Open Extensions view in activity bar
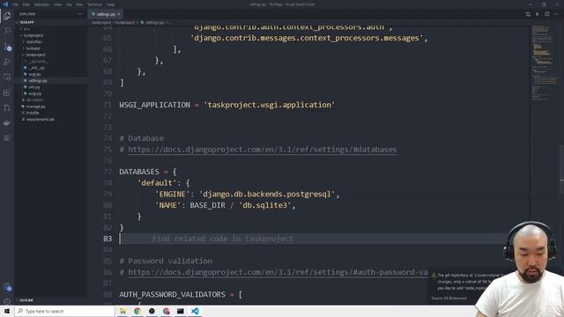 [7, 92]
